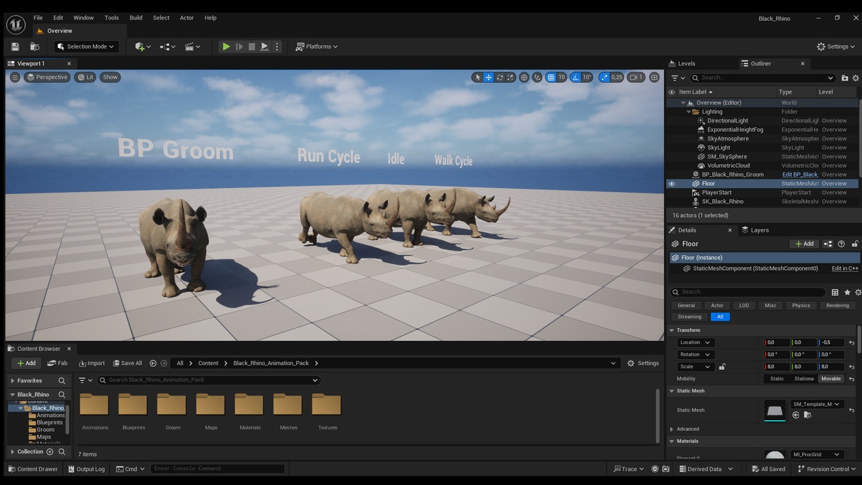Open the Tools menu
Screen dimensions: 862x485
point(112,18)
